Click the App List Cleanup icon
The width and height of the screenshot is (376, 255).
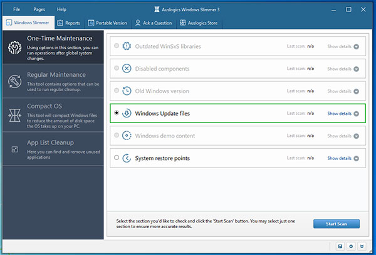[x=14, y=149]
